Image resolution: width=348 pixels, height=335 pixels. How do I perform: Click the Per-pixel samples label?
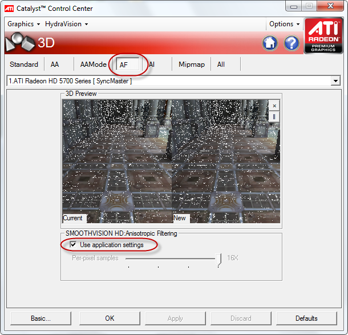click(95, 258)
